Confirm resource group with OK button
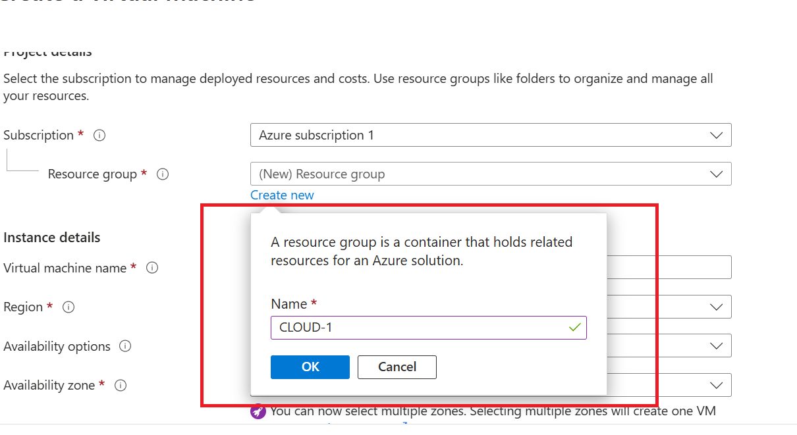The height and width of the screenshot is (435, 797). [310, 367]
